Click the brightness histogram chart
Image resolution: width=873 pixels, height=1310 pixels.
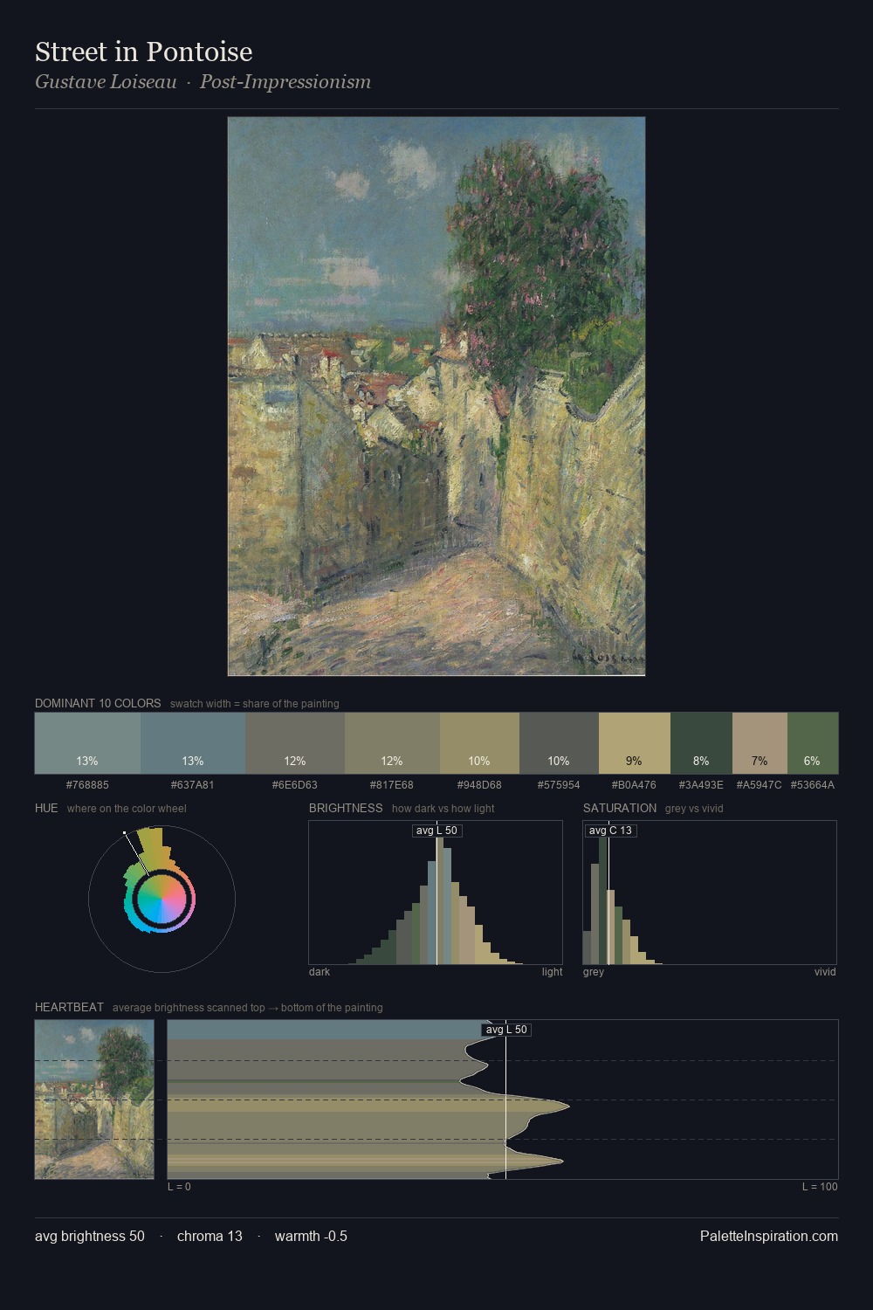436,893
